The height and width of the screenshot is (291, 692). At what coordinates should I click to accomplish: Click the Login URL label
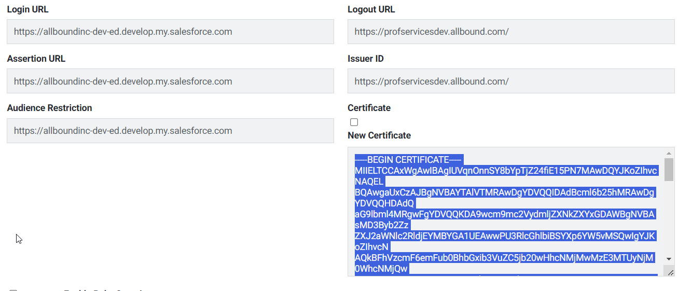click(x=27, y=9)
